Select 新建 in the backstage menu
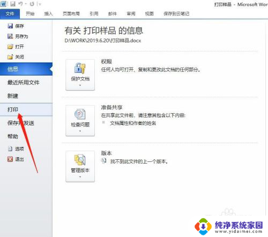Screen dimensions: 268x237 point(13,96)
